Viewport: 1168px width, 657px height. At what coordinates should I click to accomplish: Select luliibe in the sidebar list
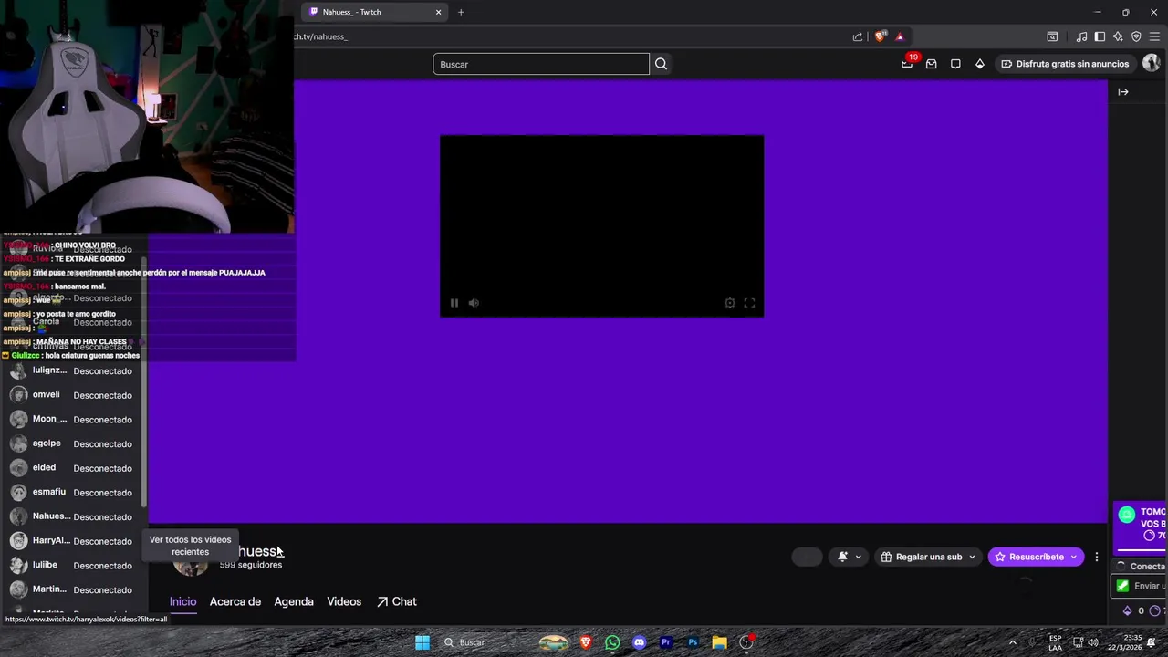click(x=73, y=566)
